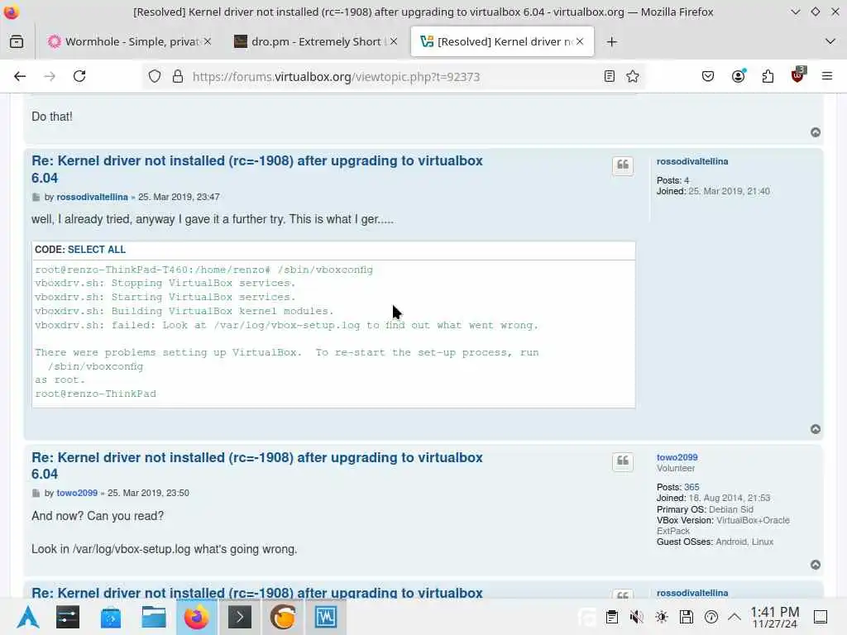
Task: Go back to the previous page
Action: pos(20,76)
